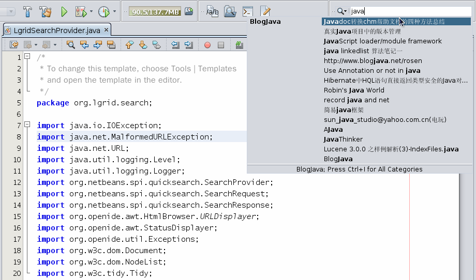
Task: Close the LgridSearchProvider.java tab
Action: coord(106,30)
